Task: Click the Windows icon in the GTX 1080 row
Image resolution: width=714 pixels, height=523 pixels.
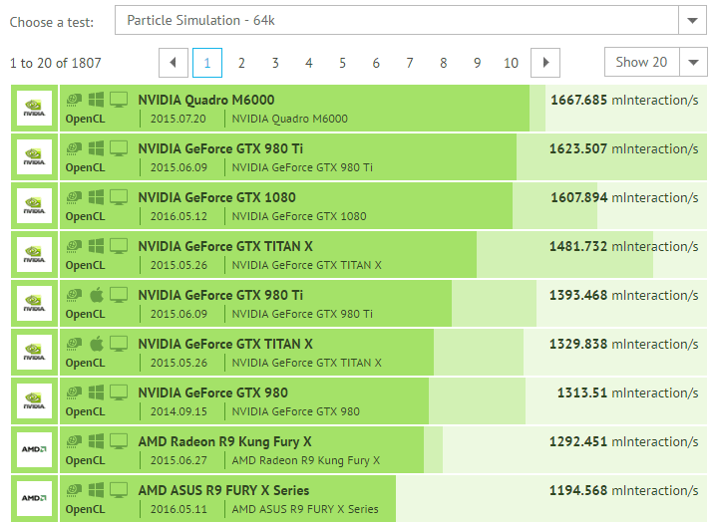Action: tap(97, 197)
